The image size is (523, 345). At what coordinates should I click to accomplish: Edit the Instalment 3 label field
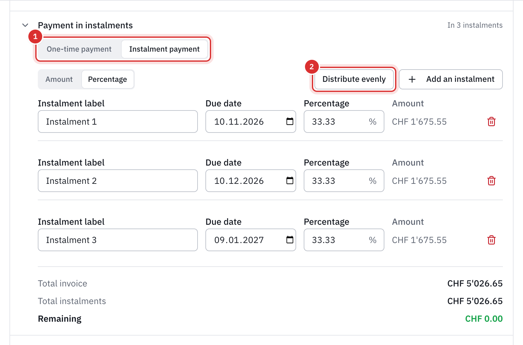(x=118, y=240)
